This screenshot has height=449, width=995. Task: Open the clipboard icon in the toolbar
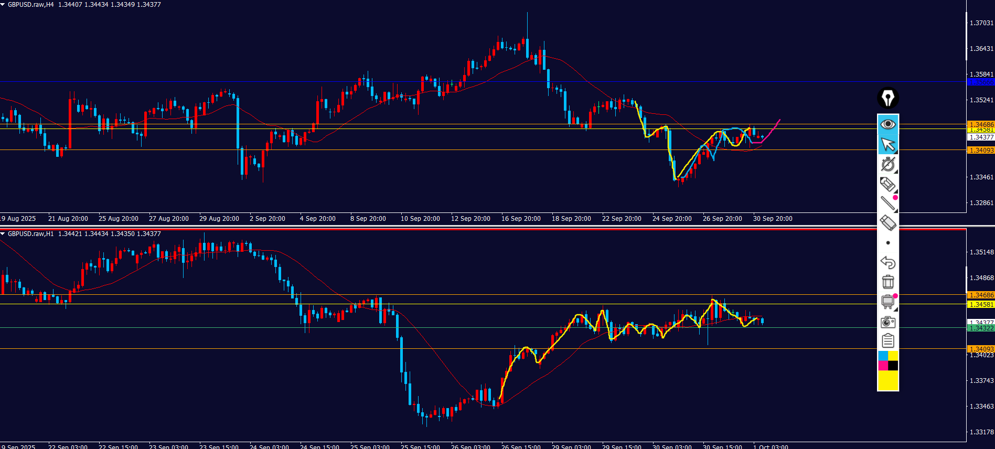pos(887,341)
